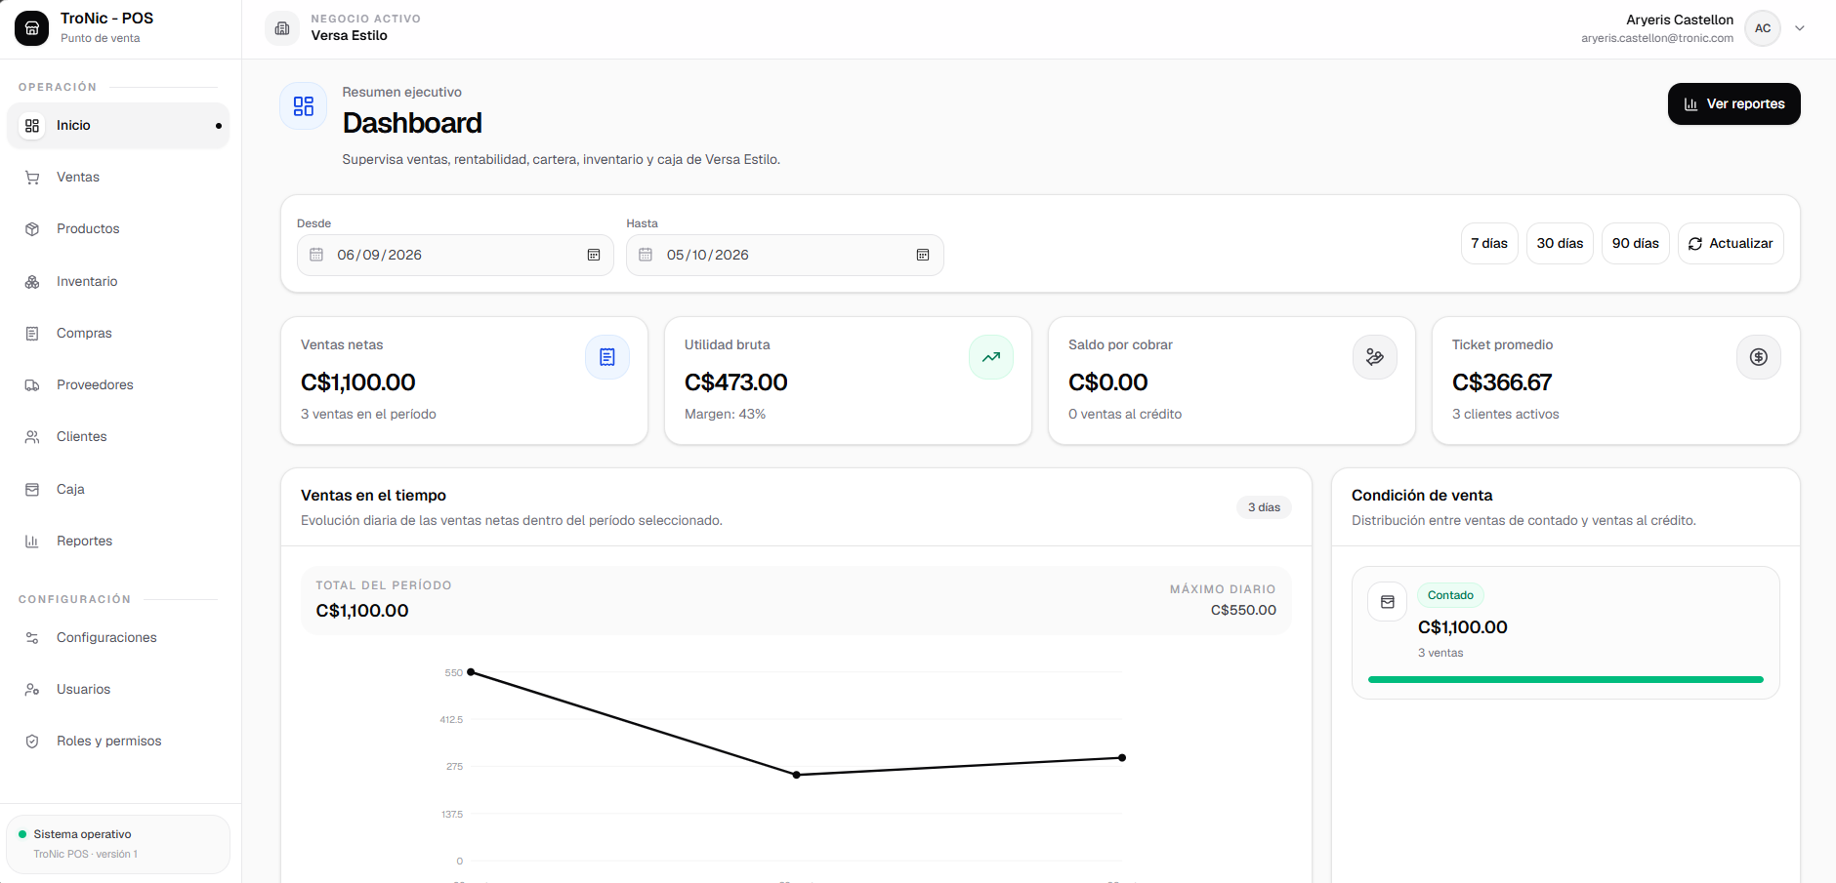Click the Hasta date field 05/10/2026

785,256
